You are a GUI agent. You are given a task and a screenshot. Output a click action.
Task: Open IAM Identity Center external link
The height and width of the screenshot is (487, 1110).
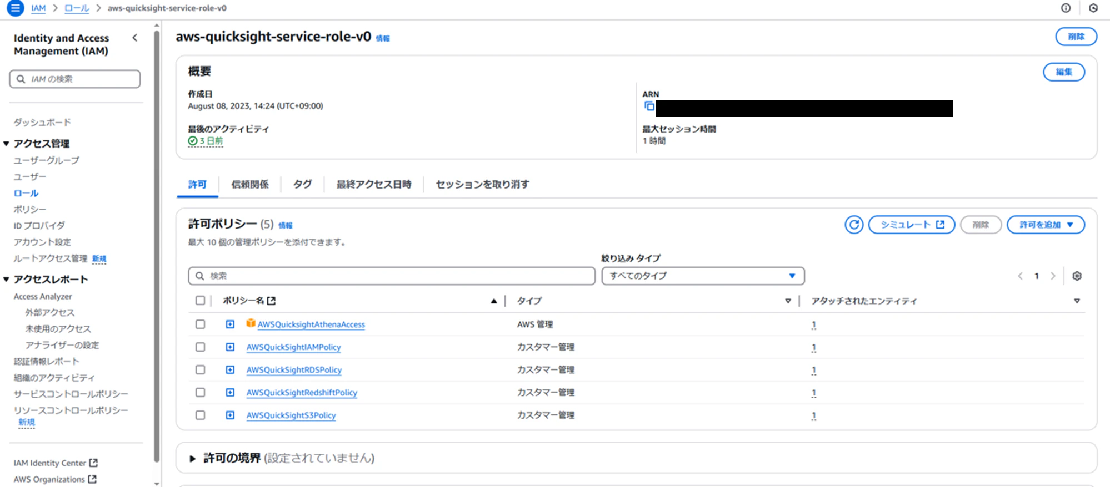pos(56,463)
